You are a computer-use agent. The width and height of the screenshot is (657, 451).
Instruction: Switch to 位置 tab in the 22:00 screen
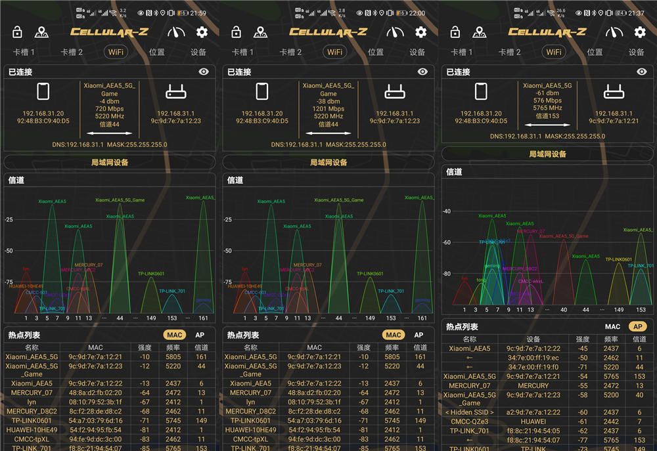pyautogui.click(x=376, y=52)
